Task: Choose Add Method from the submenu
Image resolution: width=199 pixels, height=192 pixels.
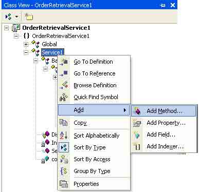Action: click(x=164, y=111)
